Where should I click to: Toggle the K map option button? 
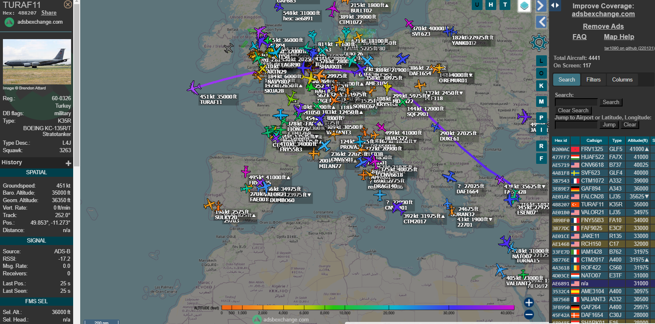[541, 86]
